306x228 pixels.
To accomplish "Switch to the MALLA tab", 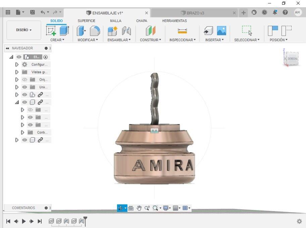I will 115,21.
